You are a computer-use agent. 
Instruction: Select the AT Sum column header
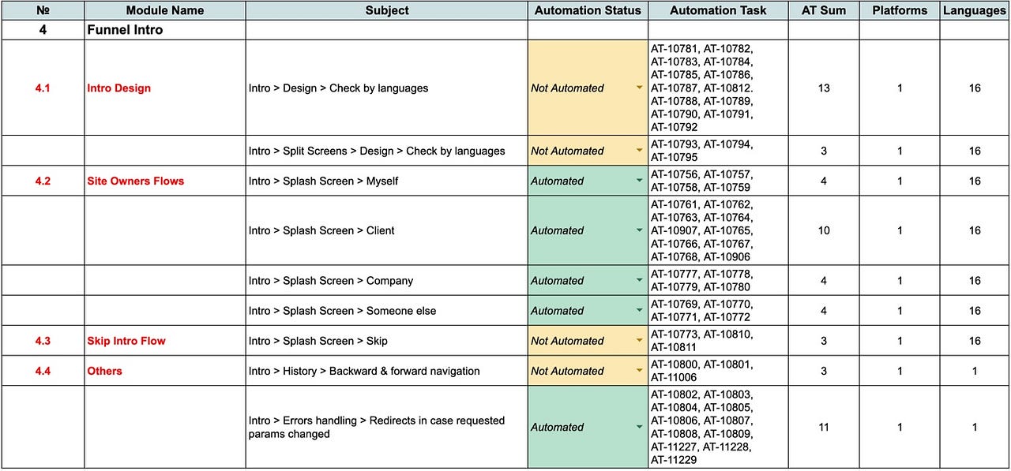point(823,10)
